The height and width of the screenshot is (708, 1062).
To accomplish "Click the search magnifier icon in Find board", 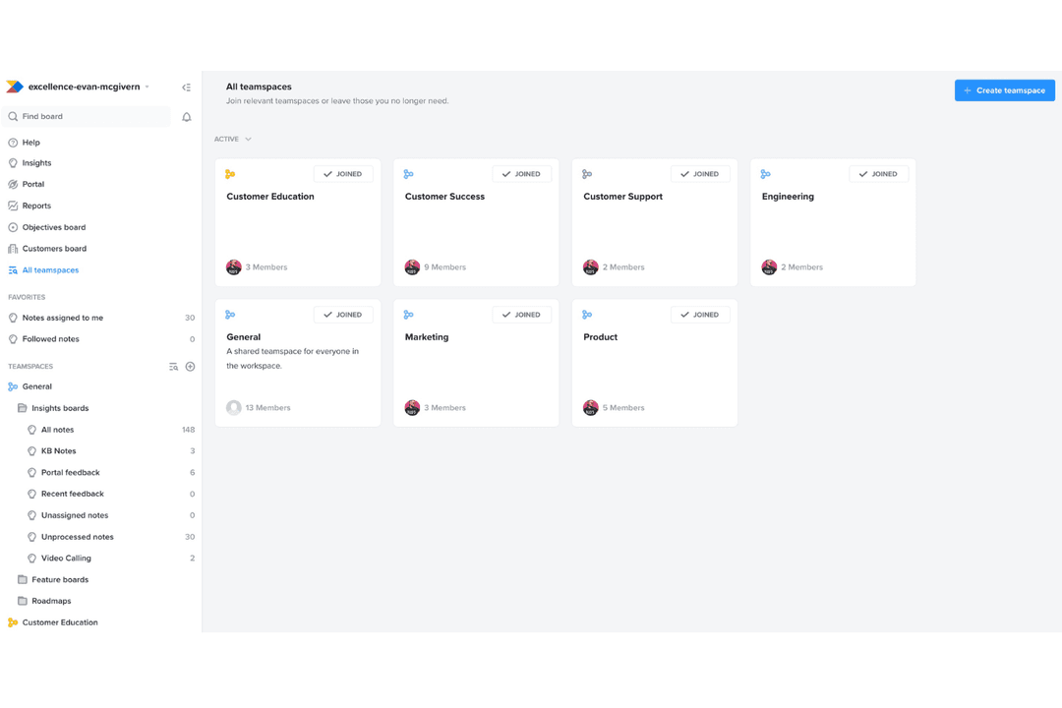I will click(x=13, y=117).
